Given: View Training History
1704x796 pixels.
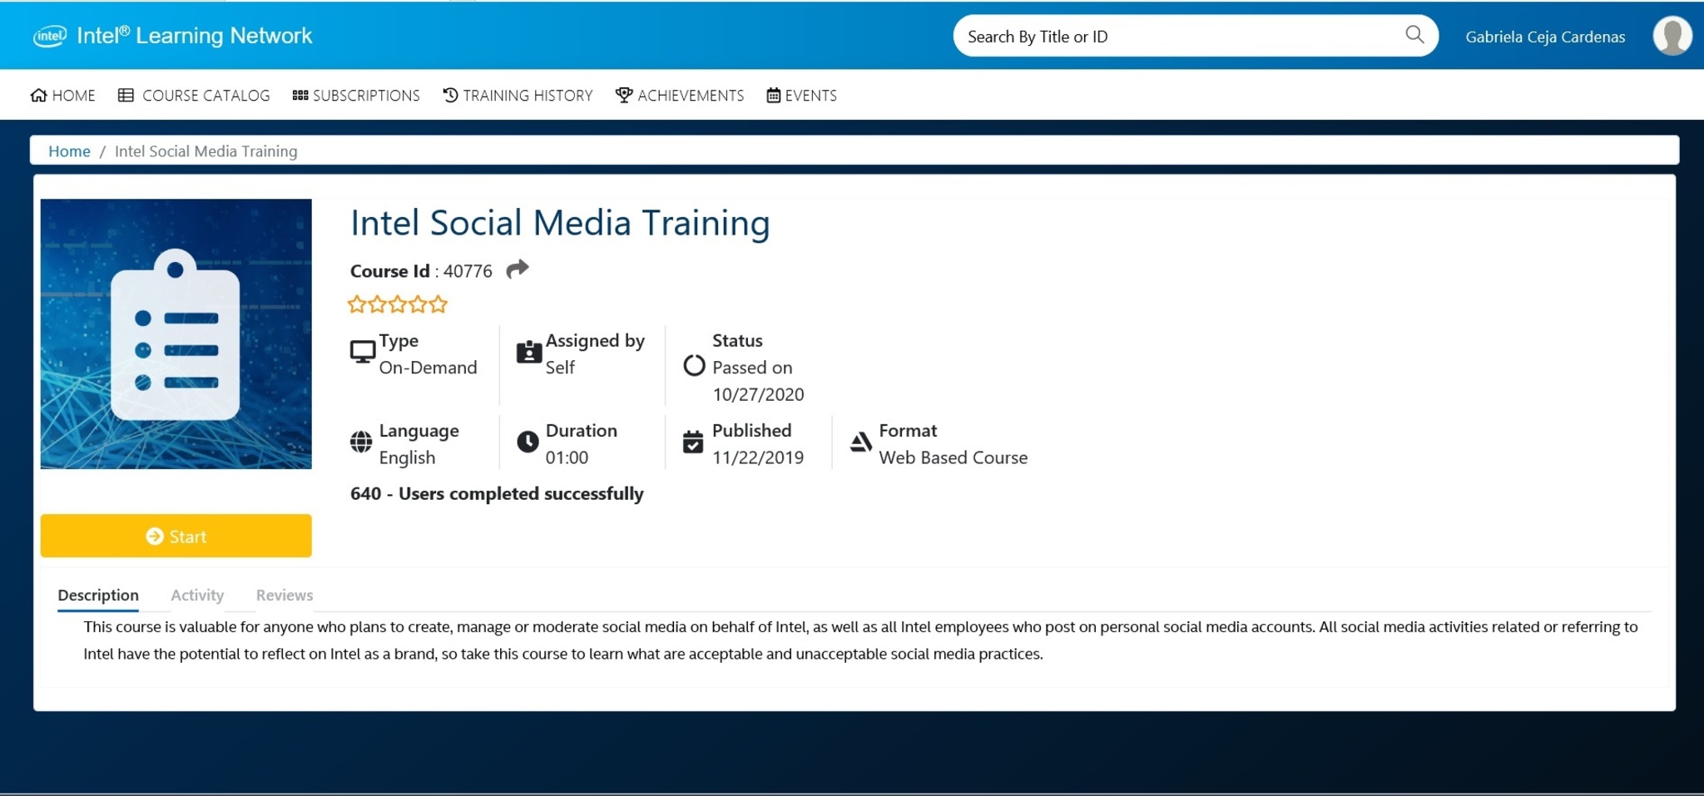Looking at the screenshot, I should [x=518, y=96].
